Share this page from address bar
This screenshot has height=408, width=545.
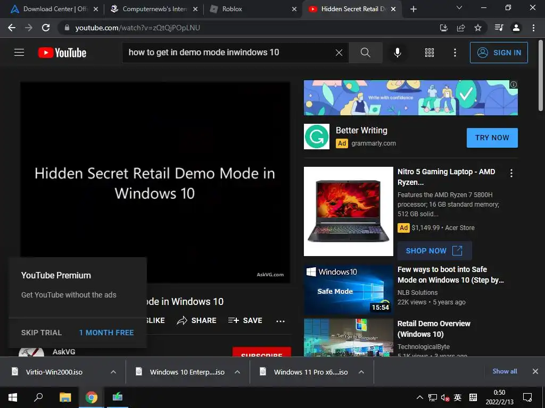tap(461, 28)
